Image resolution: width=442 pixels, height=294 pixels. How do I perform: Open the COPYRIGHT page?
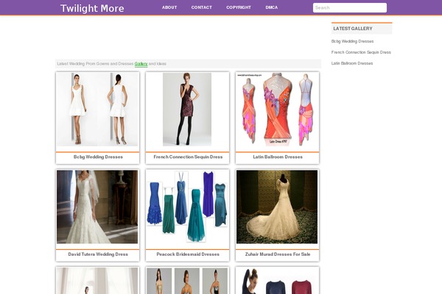pos(239,7)
